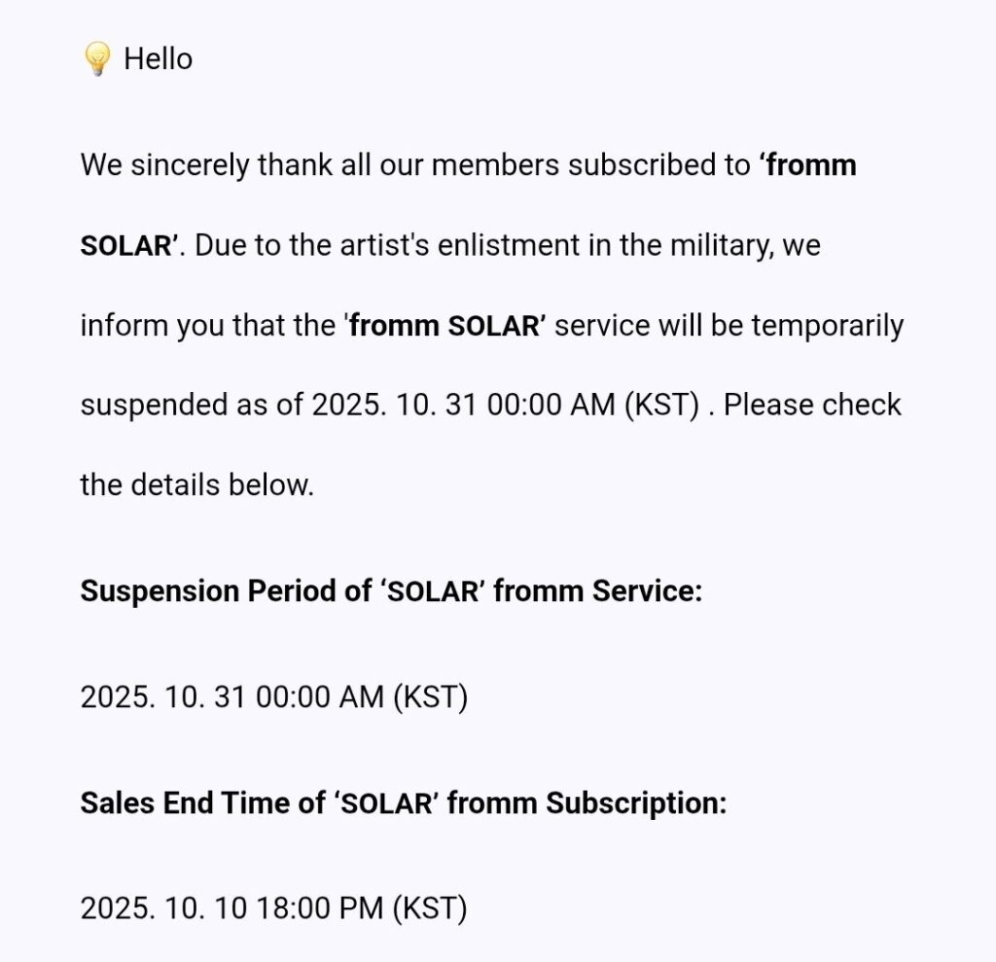Select the "Sales End Time" subscription heading
The image size is (996, 962).
click(x=403, y=803)
